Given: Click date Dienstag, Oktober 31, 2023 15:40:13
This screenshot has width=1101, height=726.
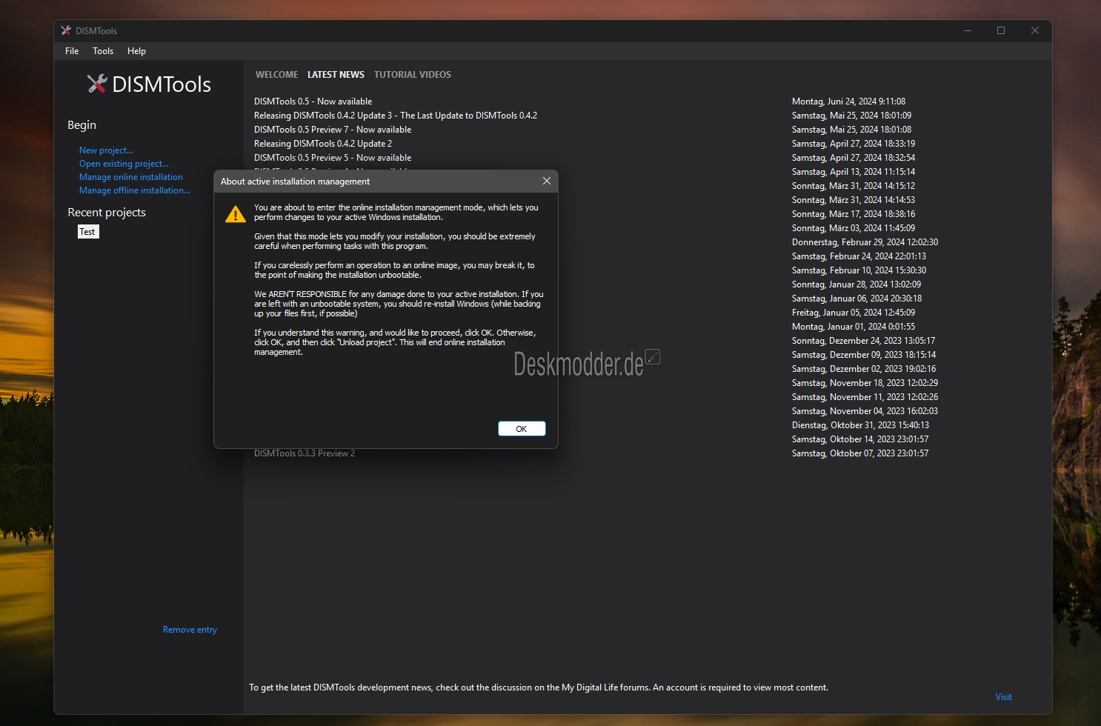Looking at the screenshot, I should [x=860, y=425].
